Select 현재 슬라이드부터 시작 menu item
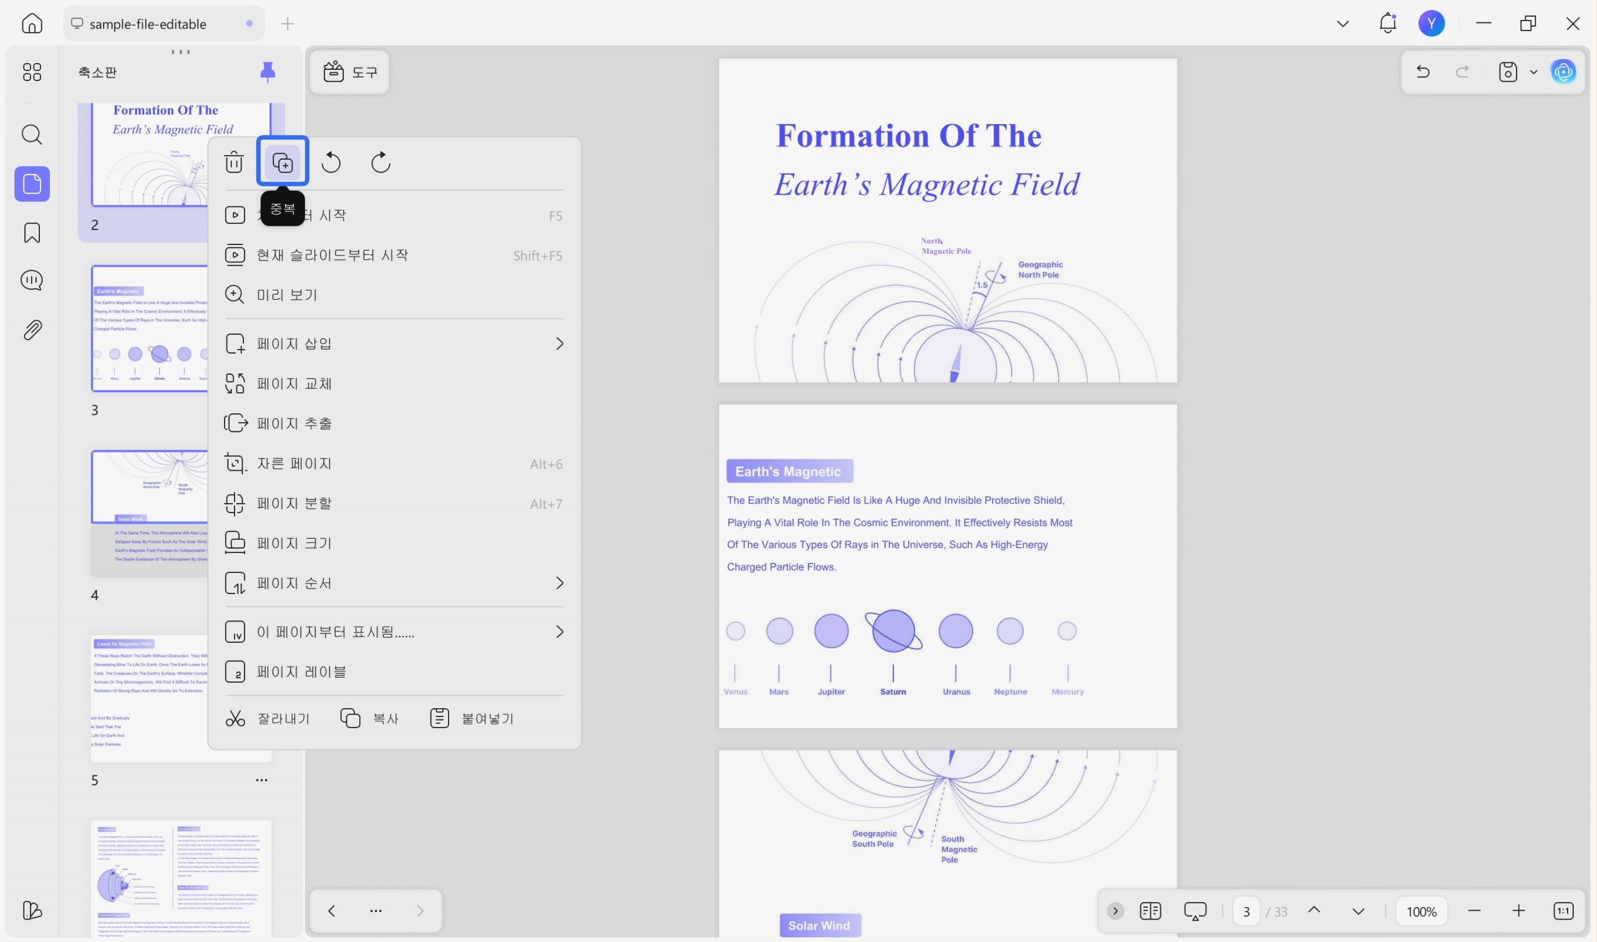1597x942 pixels. 394,255
